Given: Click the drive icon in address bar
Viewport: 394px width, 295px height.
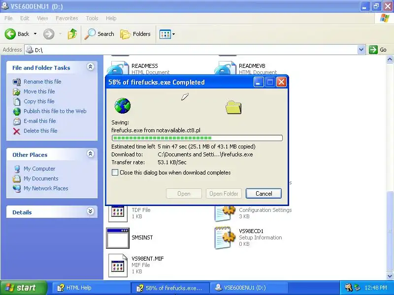Looking at the screenshot, I should pyautogui.click(x=30, y=50).
